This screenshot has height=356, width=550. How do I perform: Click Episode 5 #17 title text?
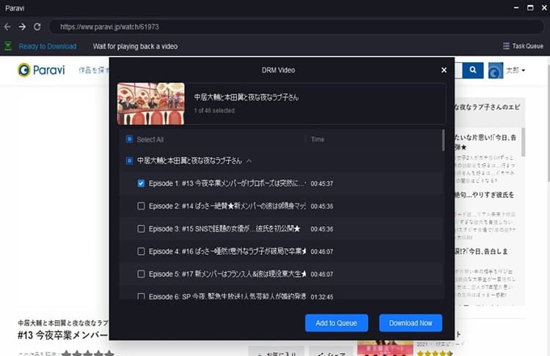click(227, 274)
